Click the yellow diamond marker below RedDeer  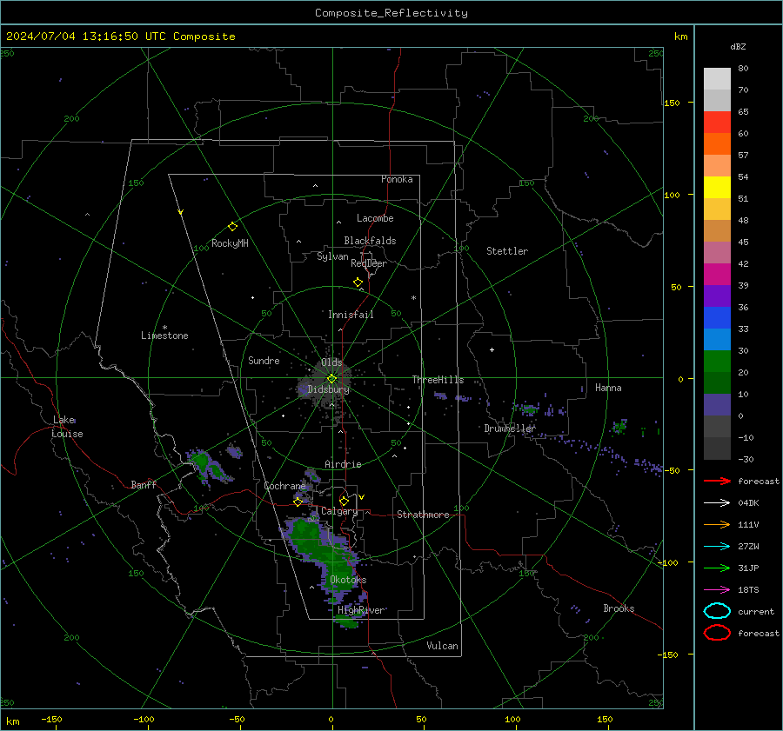click(x=358, y=282)
